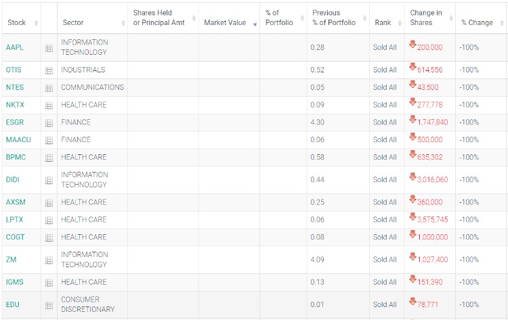Open the table icon in the DIDI row
Viewport: 508px width, 320px height.
49,180
